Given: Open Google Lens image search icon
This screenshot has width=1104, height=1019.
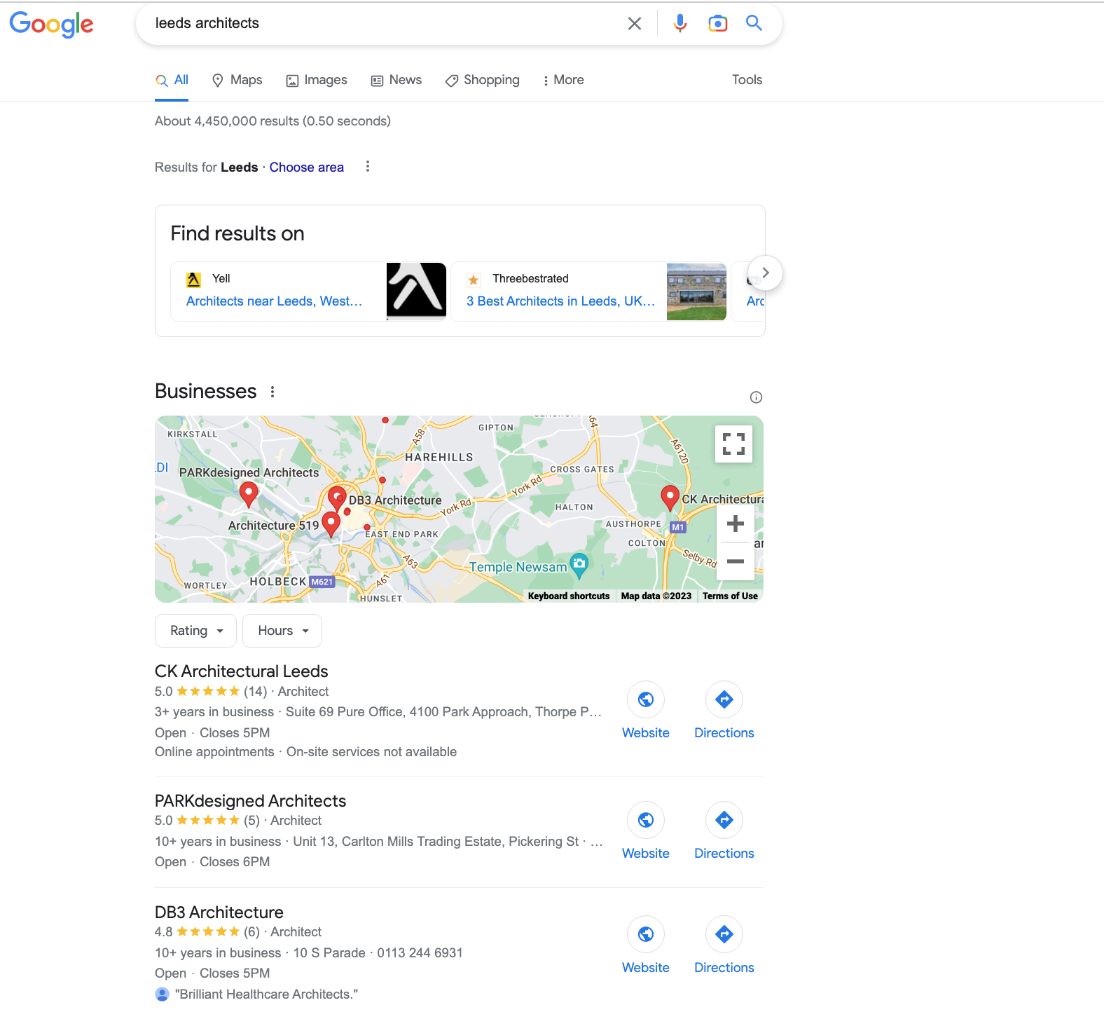Looking at the screenshot, I should pyautogui.click(x=717, y=23).
